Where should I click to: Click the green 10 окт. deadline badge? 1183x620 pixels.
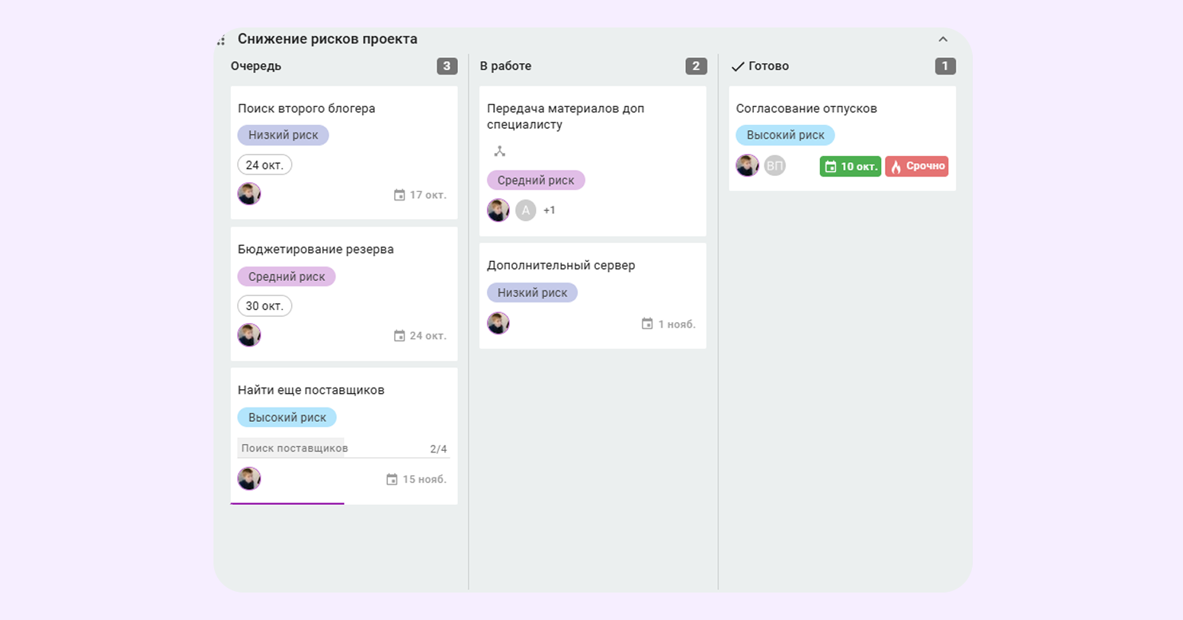coord(850,166)
